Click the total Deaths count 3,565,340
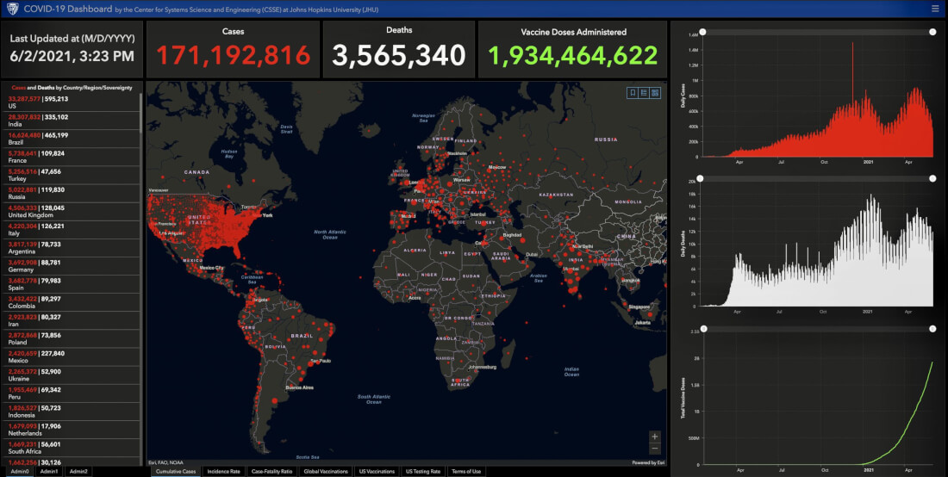Viewport: 948px width, 477px height. click(x=399, y=56)
